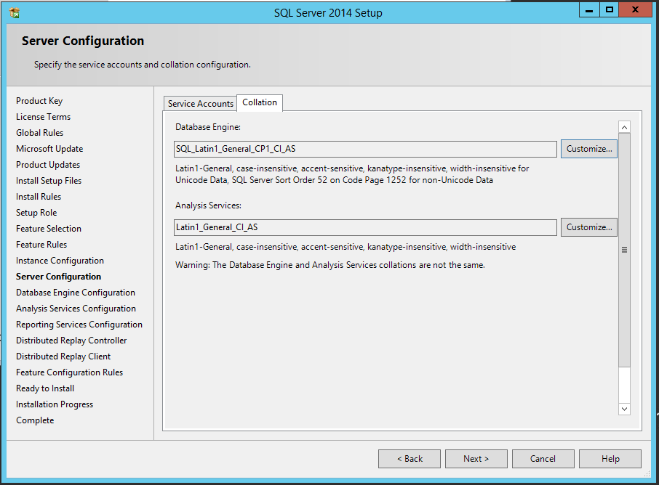Click the vertical scrollbar thumb
This screenshot has width=659, height=485.
click(x=625, y=250)
